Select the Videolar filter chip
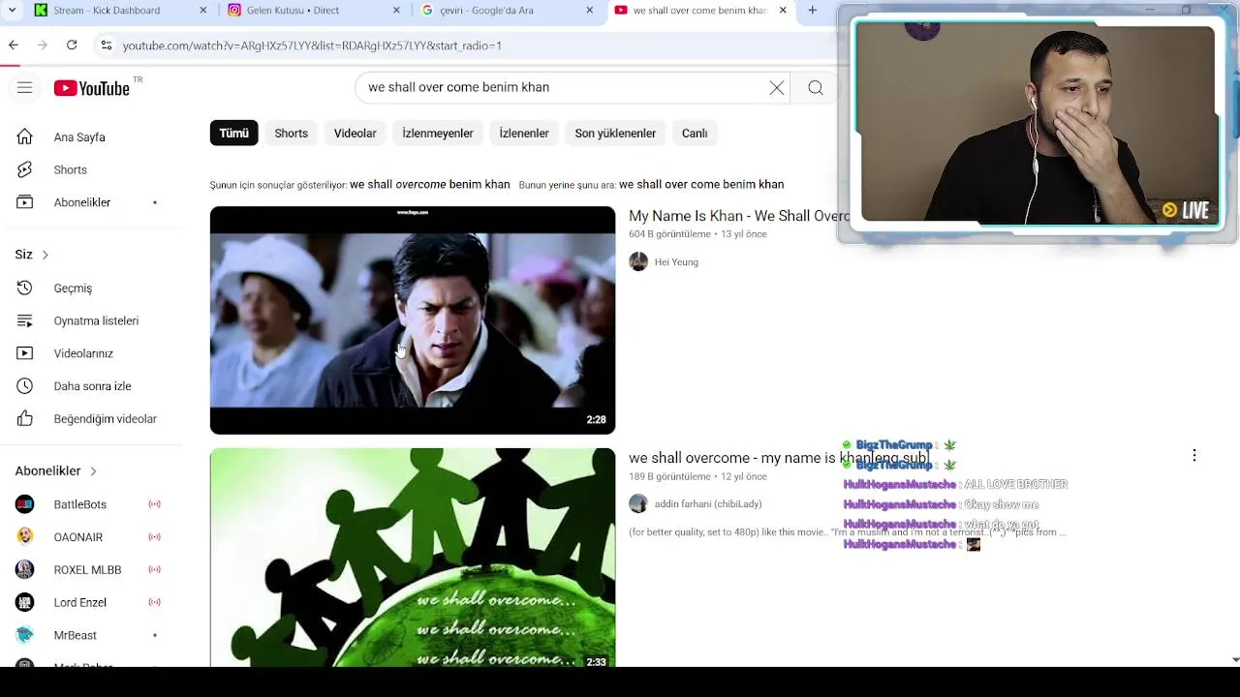Screen dimensions: 1240x697 point(355,134)
